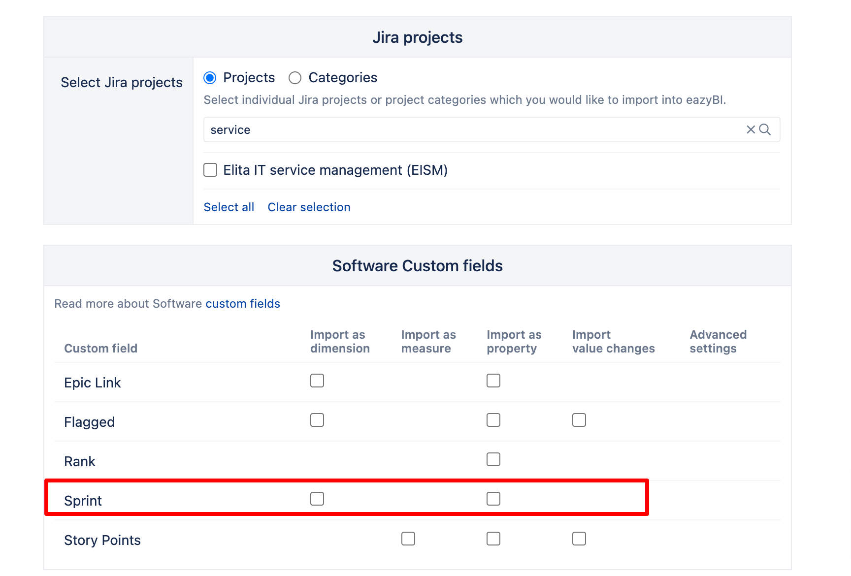Screen dimensions: 851x576
Task: Check Flagged import as property
Action: [x=493, y=420]
